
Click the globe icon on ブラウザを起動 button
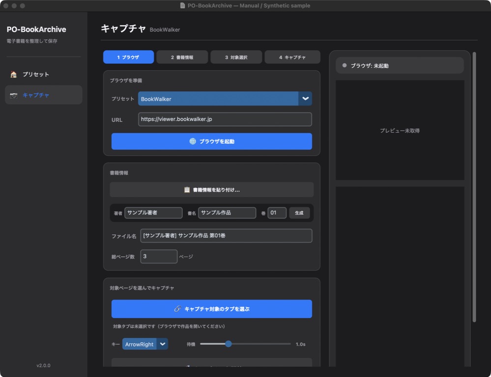coord(193,141)
